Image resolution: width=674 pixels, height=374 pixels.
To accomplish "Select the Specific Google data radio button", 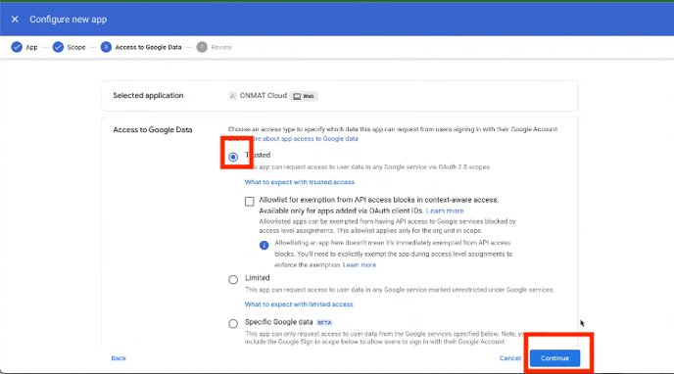I will (x=233, y=324).
